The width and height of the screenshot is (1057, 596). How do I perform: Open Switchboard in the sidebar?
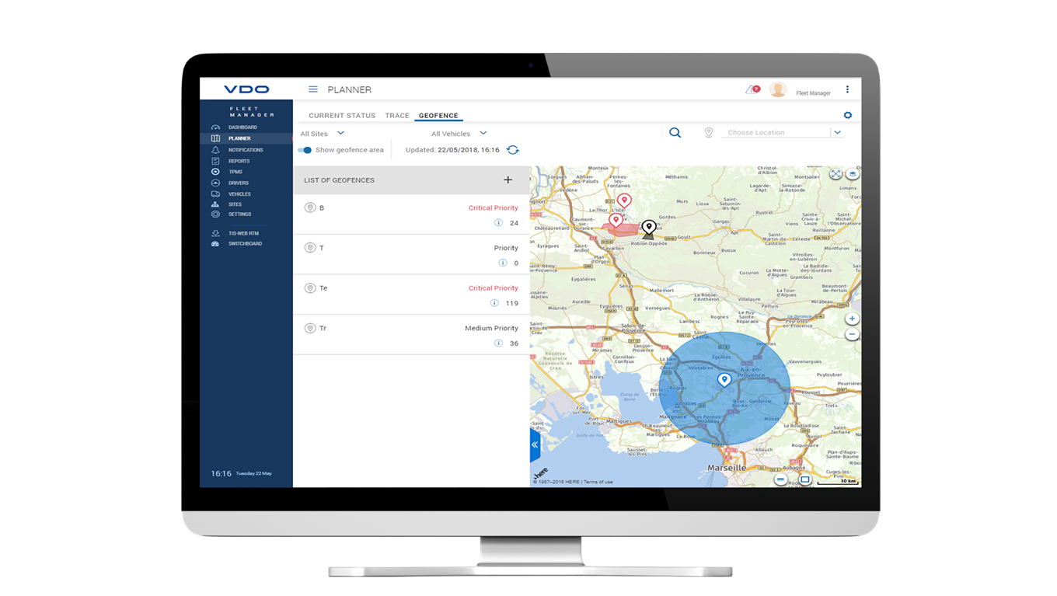click(x=245, y=244)
